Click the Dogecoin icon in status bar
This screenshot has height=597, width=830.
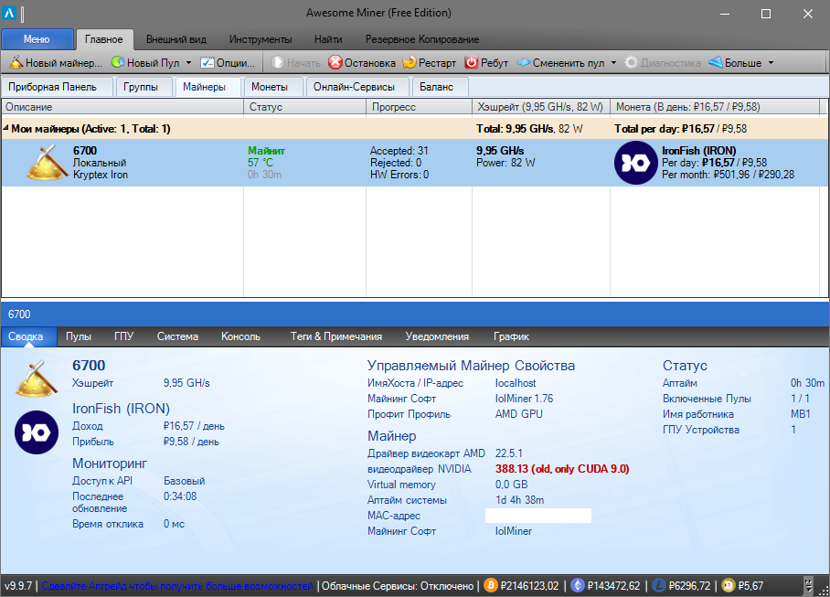point(729,585)
